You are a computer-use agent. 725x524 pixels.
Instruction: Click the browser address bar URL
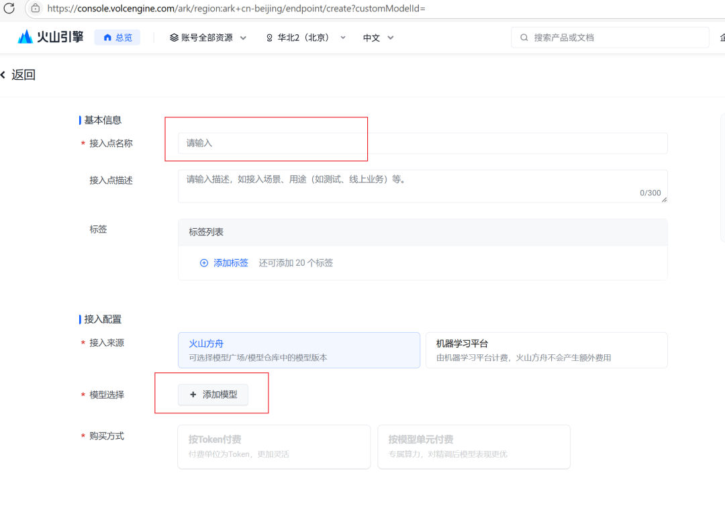236,8
